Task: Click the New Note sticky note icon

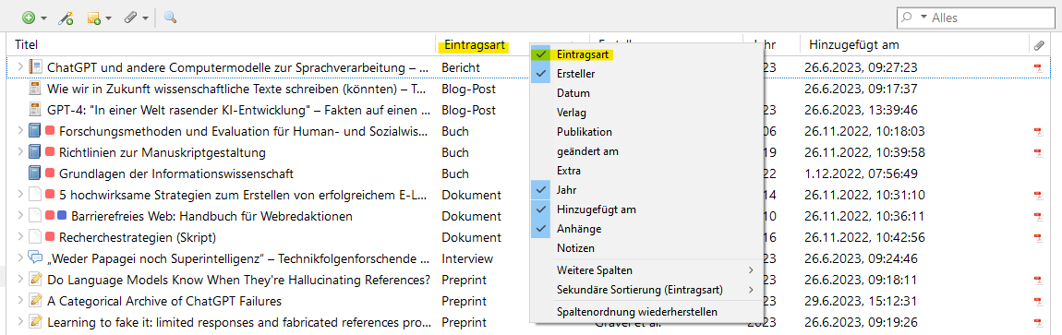Action: coord(93,18)
